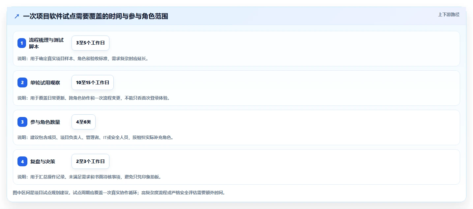The width and height of the screenshot is (473, 209).
Task: Click the arrow icon beside the title
Action: click(17, 16)
